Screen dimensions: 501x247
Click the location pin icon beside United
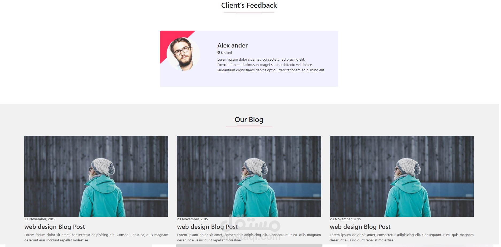click(x=219, y=53)
